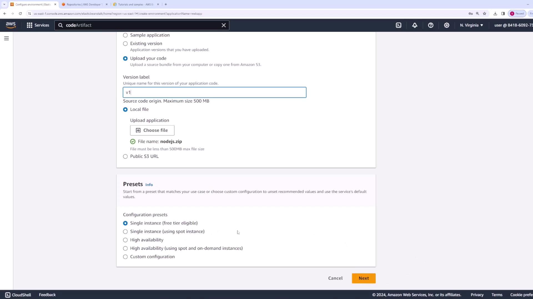Click in the Version label text field
533x299 pixels.
tap(214, 92)
